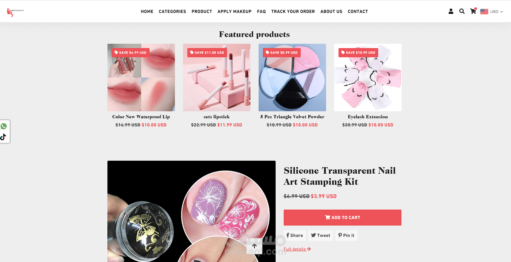Open WhatsApp chat from side widget
511x262 pixels.
[x=4, y=126]
